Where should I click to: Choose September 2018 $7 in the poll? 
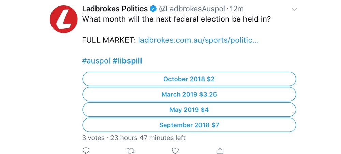pos(189,125)
